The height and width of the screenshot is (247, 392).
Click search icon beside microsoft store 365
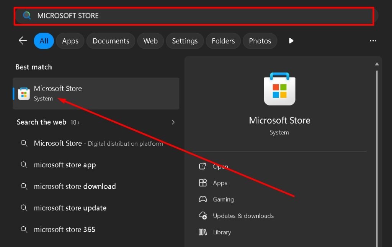coord(24,229)
